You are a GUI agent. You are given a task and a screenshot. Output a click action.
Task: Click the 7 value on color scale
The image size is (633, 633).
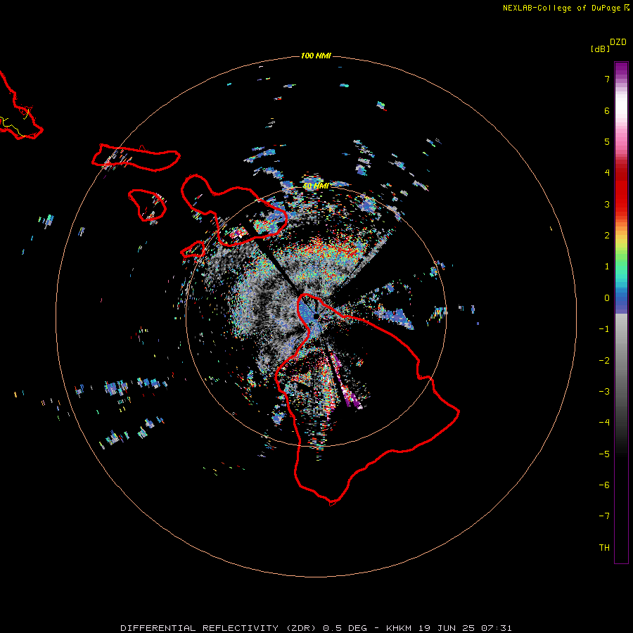[607, 79]
